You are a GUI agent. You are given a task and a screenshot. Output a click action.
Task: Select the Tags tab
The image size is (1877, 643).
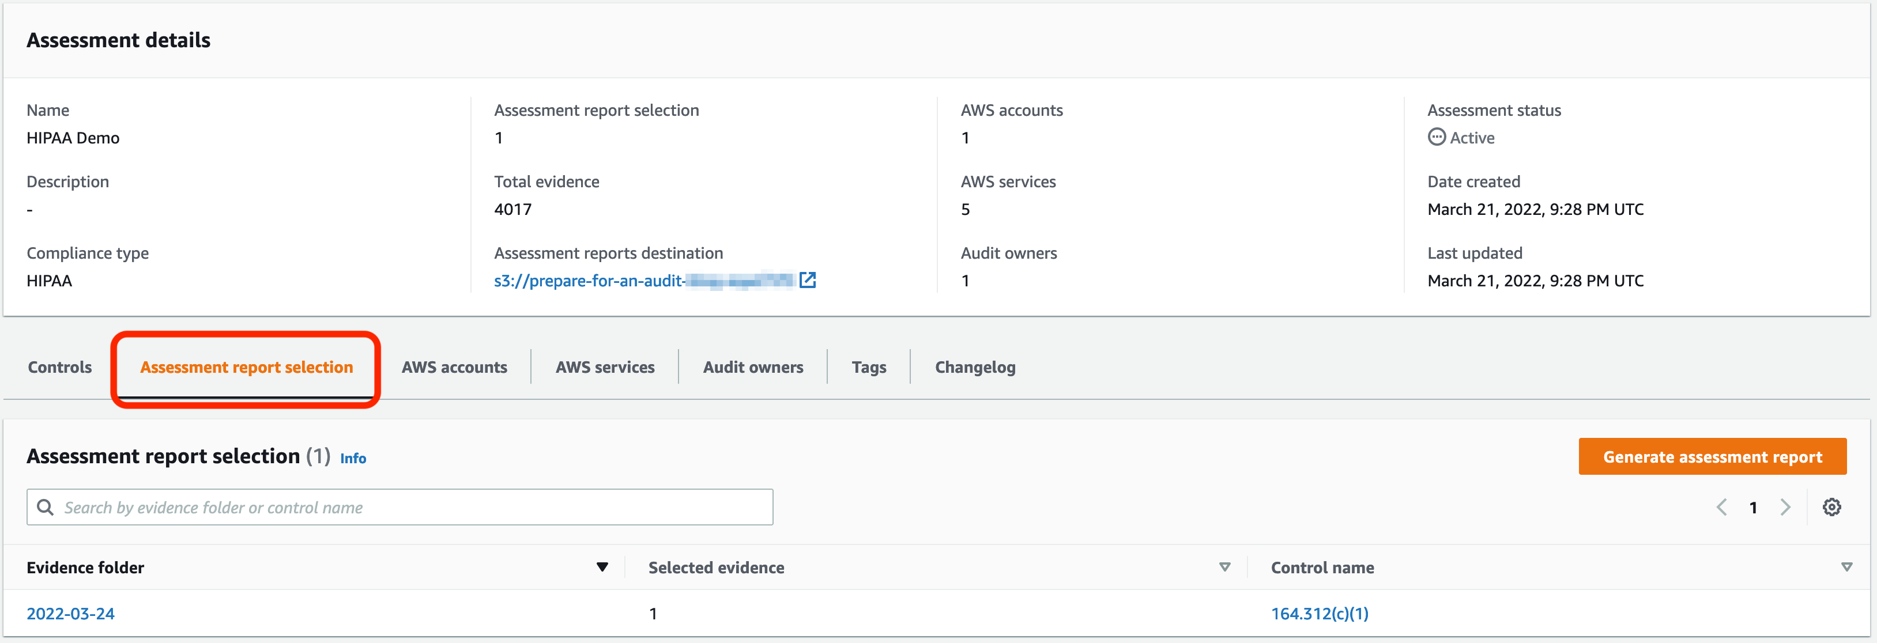coord(869,367)
